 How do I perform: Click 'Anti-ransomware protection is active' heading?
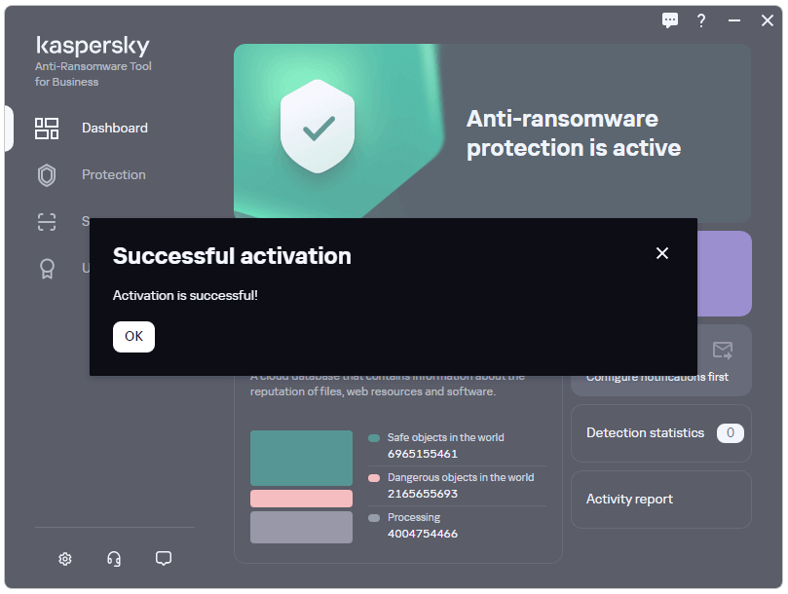574,133
